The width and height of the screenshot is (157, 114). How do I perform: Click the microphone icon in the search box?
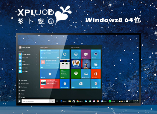pyautogui.click(x=53, y=101)
